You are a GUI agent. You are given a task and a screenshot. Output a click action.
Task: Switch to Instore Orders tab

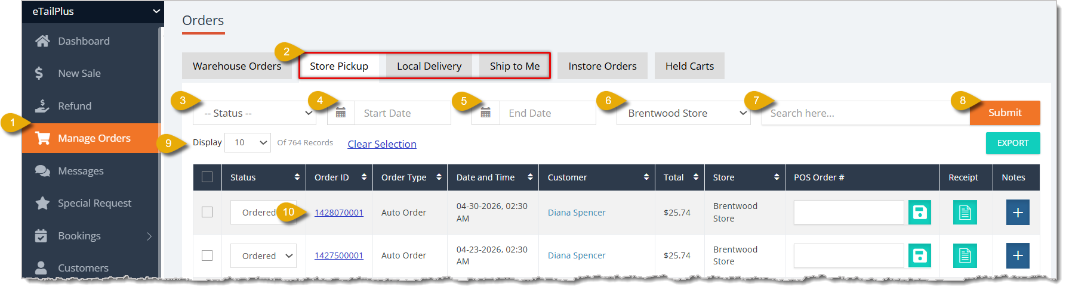click(x=602, y=66)
